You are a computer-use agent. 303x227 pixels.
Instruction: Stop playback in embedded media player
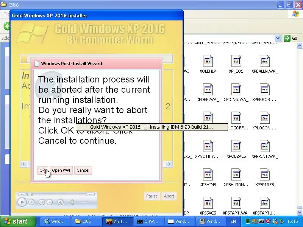(31, 202)
